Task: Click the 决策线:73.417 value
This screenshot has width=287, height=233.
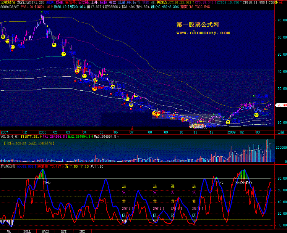Action: click(49, 166)
